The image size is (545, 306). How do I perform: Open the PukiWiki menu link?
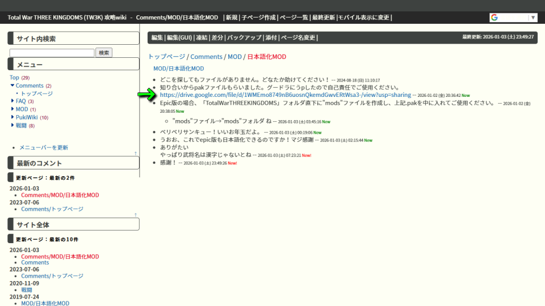click(x=27, y=117)
